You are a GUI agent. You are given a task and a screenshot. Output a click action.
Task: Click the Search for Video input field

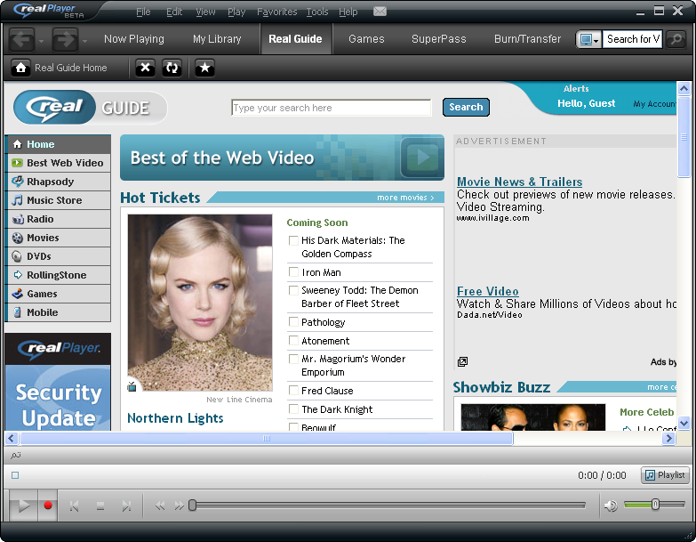(632, 39)
